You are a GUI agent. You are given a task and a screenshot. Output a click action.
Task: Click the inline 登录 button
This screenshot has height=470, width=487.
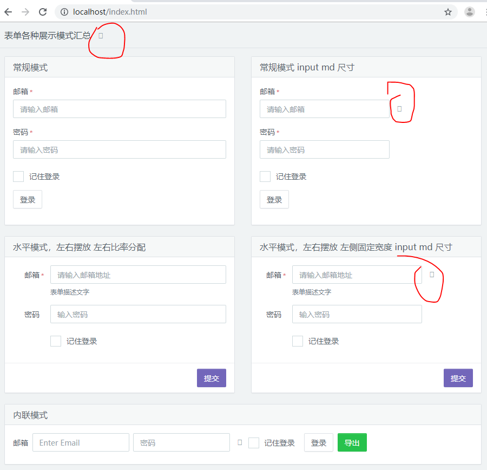319,442
